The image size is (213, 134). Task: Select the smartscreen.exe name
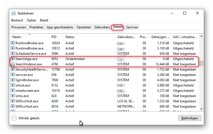coord(28,91)
